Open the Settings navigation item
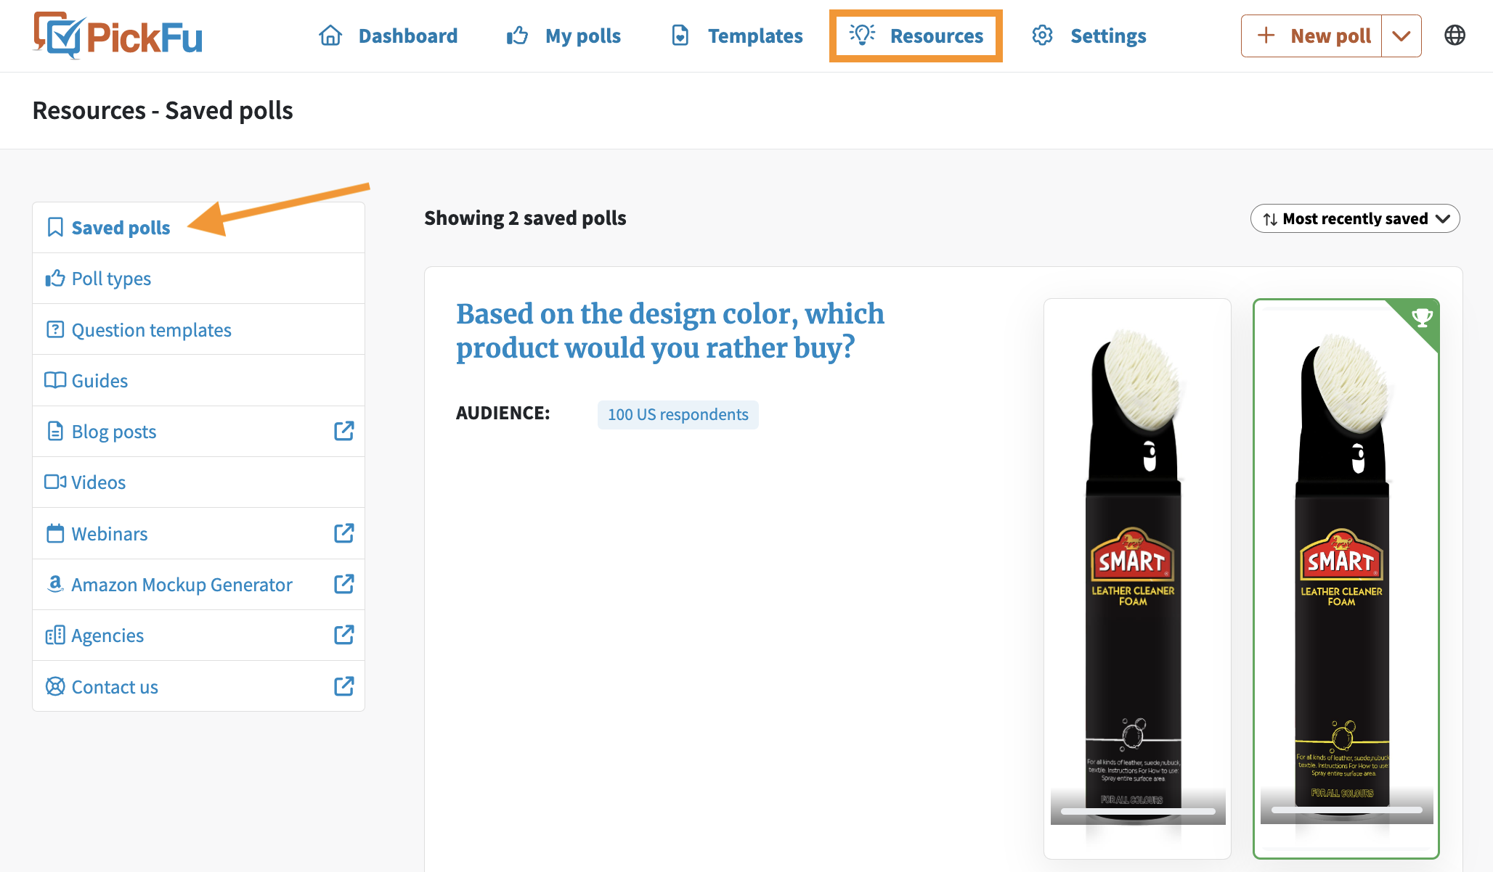1493x872 pixels. point(1089,36)
